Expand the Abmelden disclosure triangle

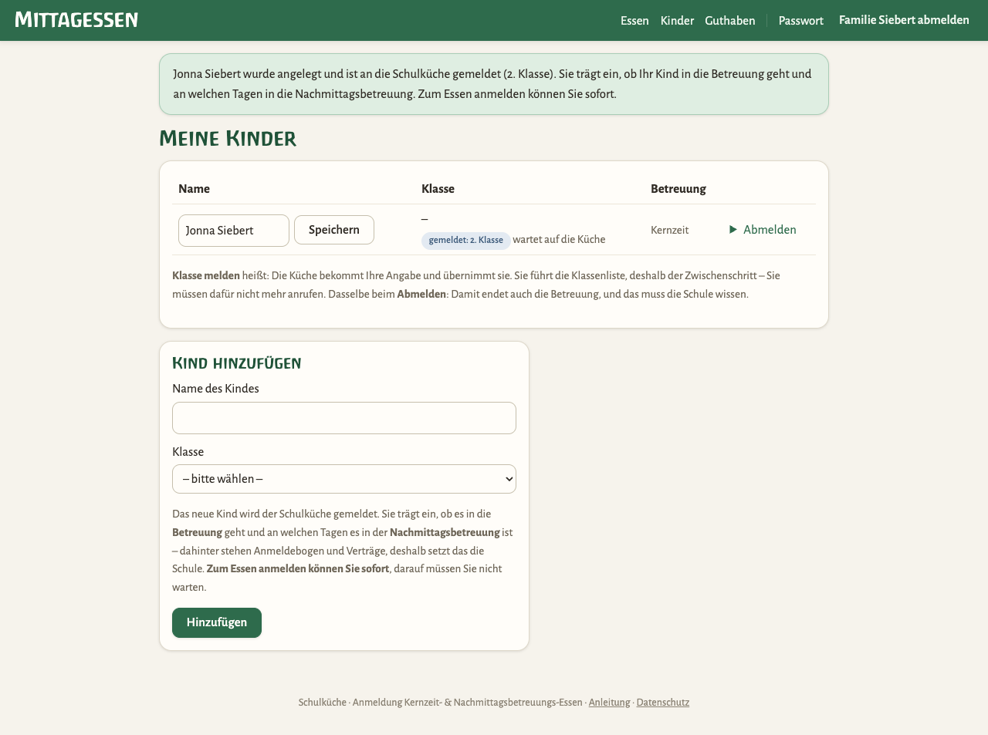point(733,230)
